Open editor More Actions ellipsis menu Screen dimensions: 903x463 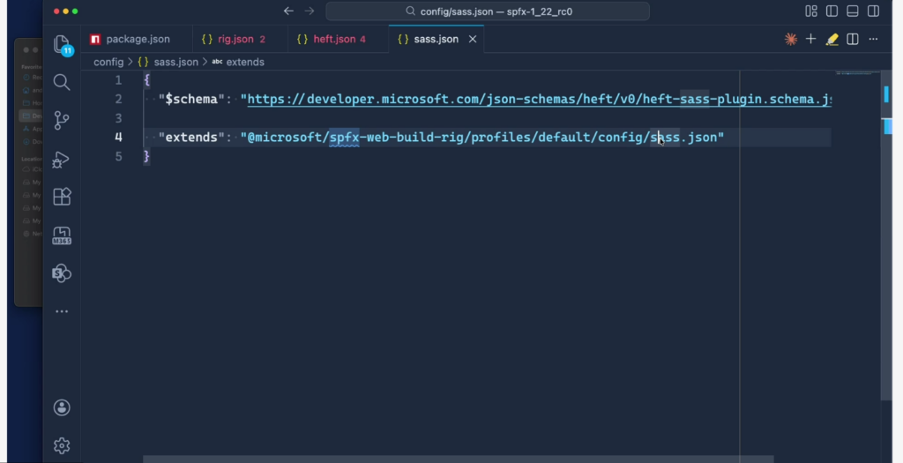873,40
